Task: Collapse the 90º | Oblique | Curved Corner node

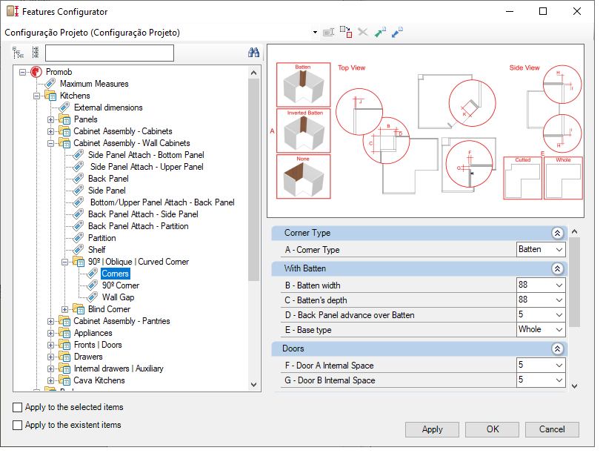Action: click(64, 262)
